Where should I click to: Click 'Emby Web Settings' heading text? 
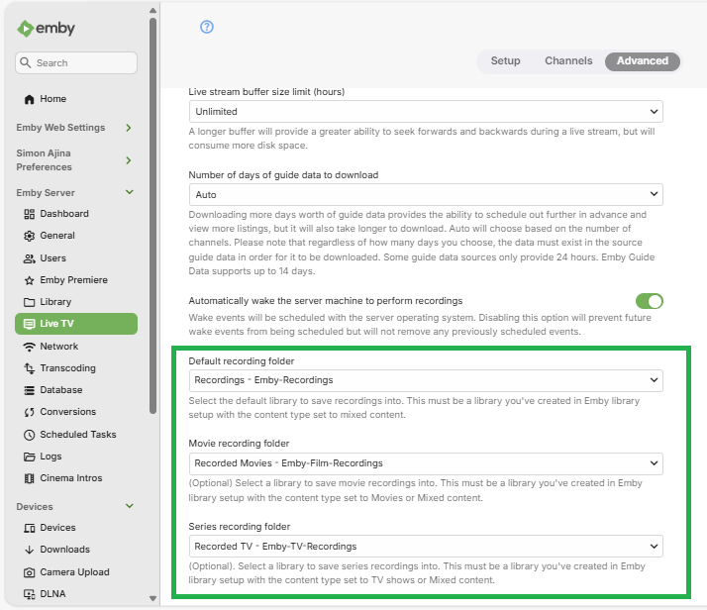[60, 128]
